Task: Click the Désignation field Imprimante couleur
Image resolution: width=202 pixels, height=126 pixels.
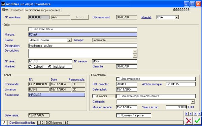Action: [x=83, y=46]
